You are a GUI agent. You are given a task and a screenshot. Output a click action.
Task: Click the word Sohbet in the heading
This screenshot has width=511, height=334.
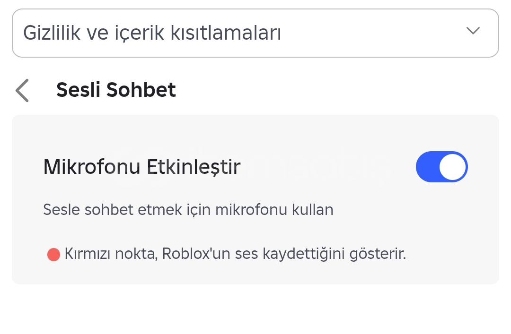click(x=141, y=89)
